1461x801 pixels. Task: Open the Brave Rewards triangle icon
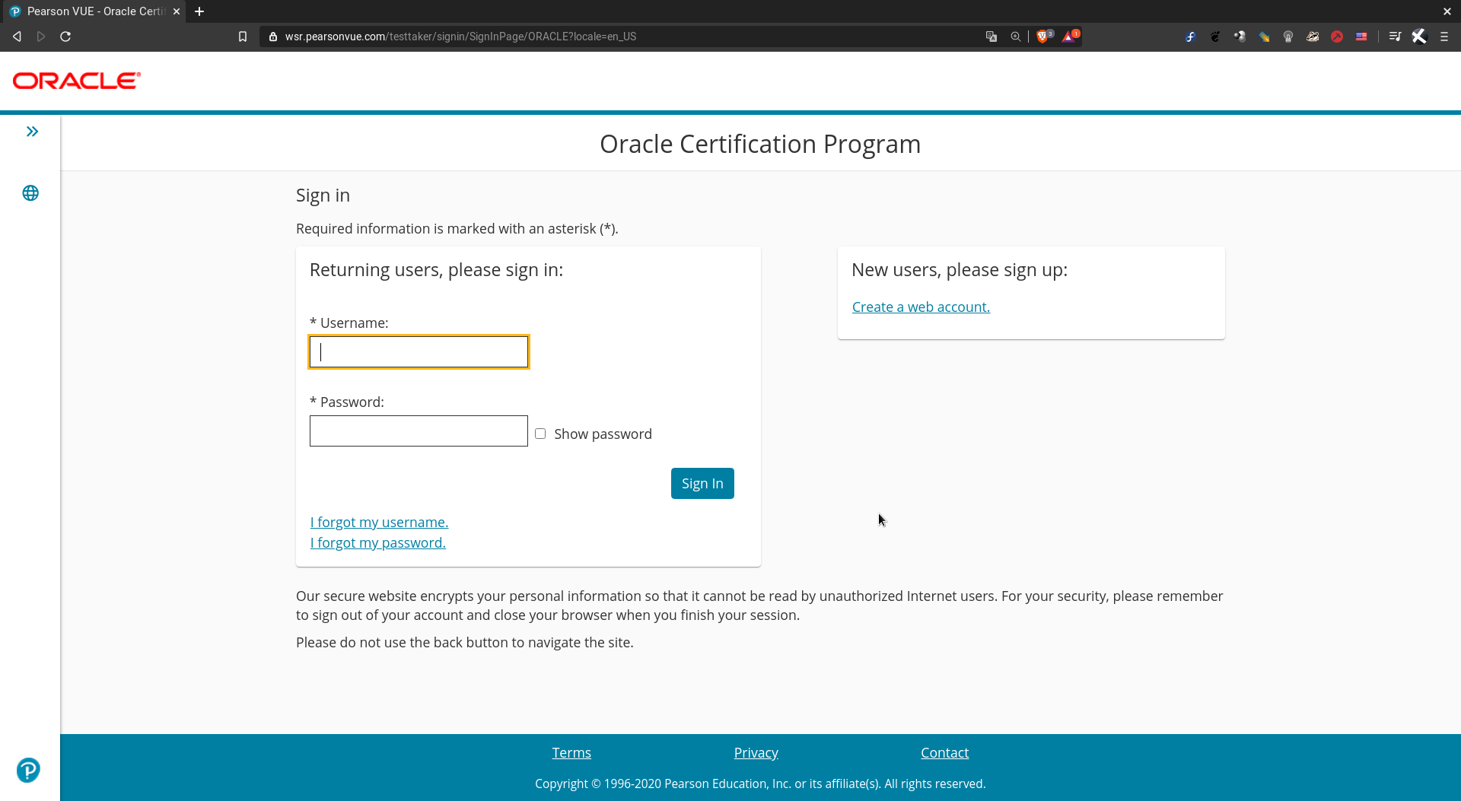tap(1070, 36)
